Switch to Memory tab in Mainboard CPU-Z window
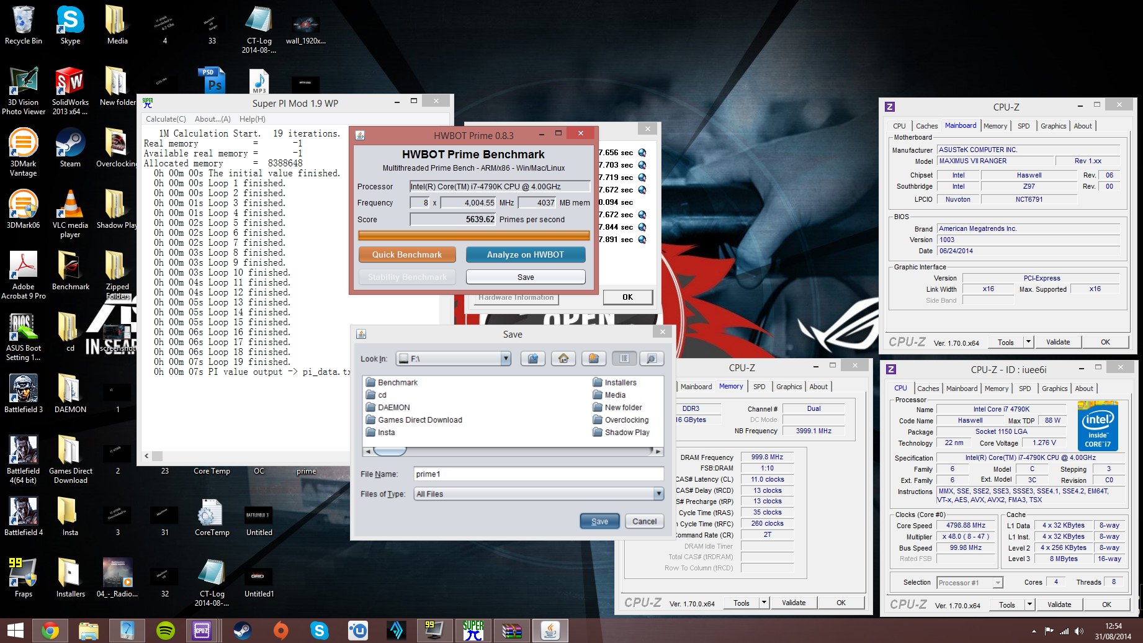The width and height of the screenshot is (1143, 643). [995, 126]
